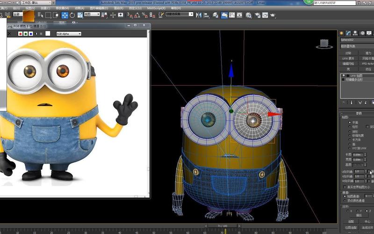Switch to the Motion command panel tab
This screenshot has width=374, height=234.
click(363, 33)
